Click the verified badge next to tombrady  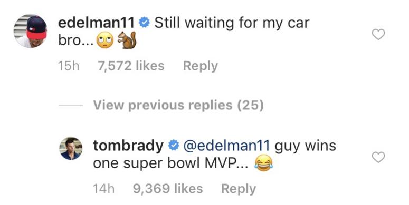coord(174,146)
